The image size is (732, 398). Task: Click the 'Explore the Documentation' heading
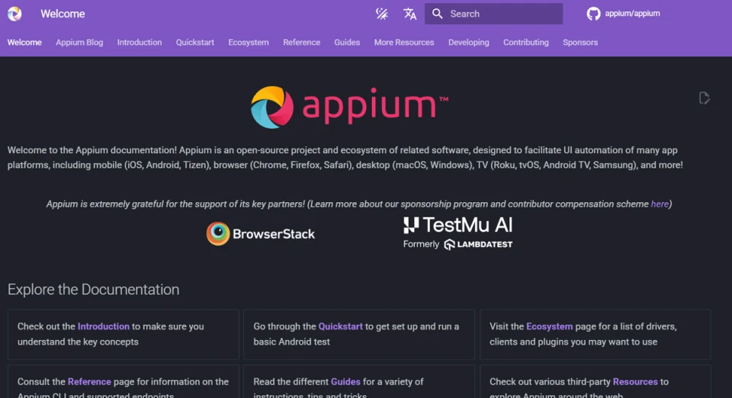93,289
